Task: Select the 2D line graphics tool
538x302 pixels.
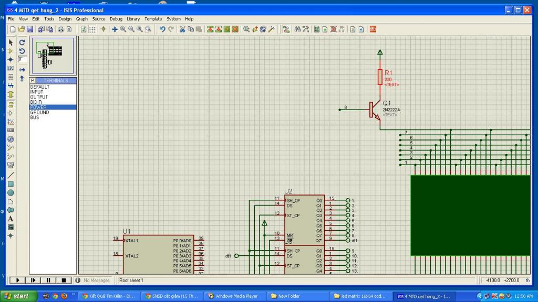Action: point(11,175)
